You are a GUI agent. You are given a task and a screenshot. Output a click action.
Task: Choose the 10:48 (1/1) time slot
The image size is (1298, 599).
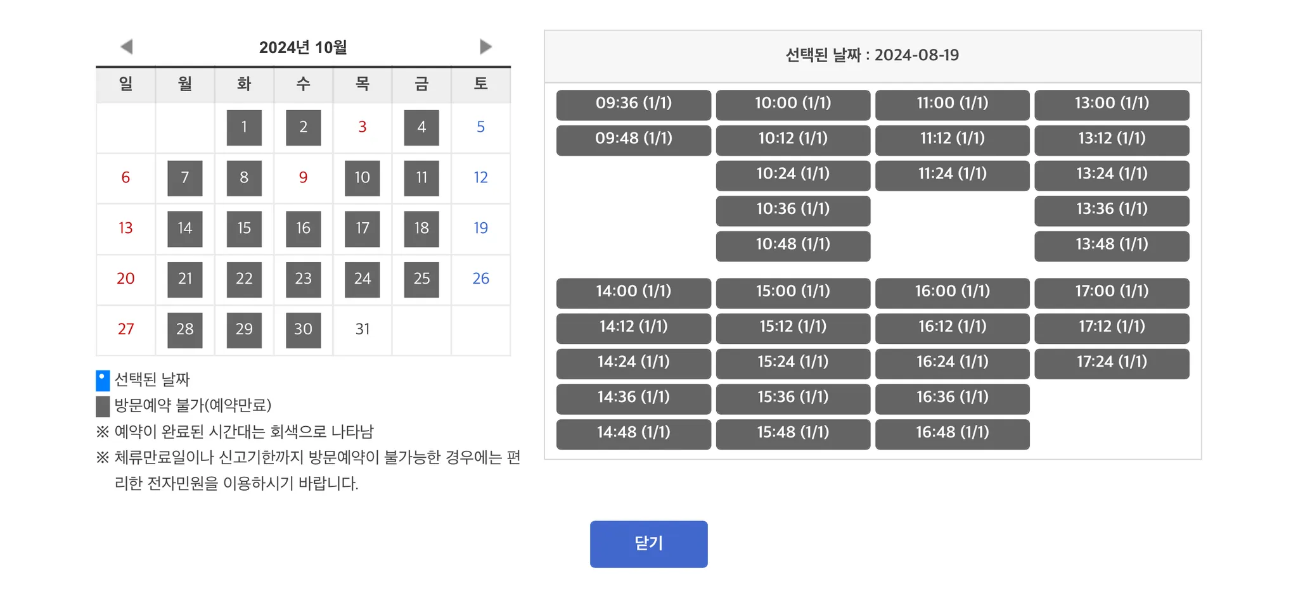792,246
